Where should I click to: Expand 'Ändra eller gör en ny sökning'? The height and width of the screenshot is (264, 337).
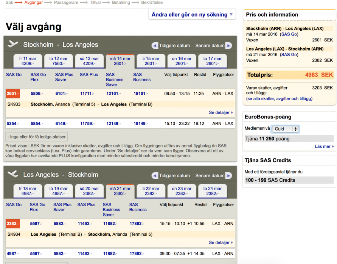(193, 15)
